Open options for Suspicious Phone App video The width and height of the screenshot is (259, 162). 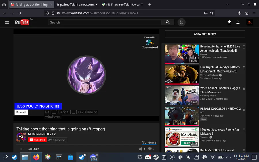[x=244, y=130]
